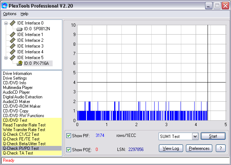Screen dimensions: 231x165
Task: Select IDE Interface 3 label
Action: (x=30, y=46)
